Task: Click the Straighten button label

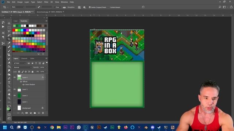Action: pos(71,7)
